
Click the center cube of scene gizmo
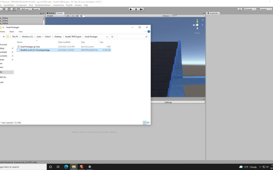tap(197, 25)
